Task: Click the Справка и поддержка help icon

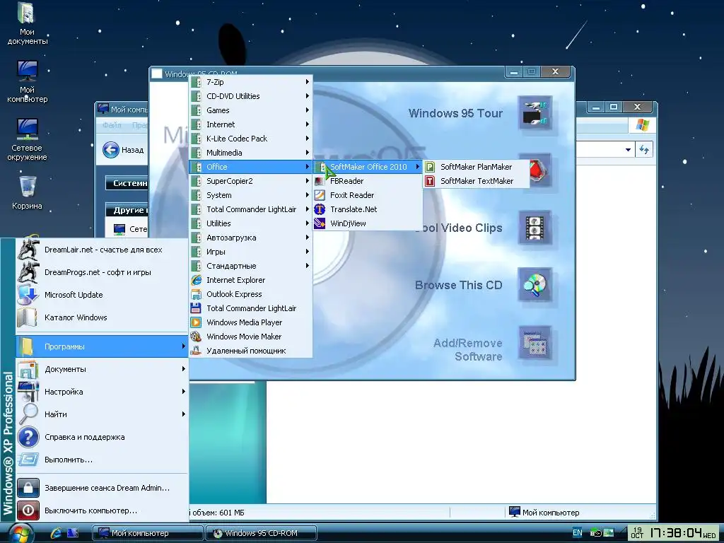Action: [x=28, y=437]
